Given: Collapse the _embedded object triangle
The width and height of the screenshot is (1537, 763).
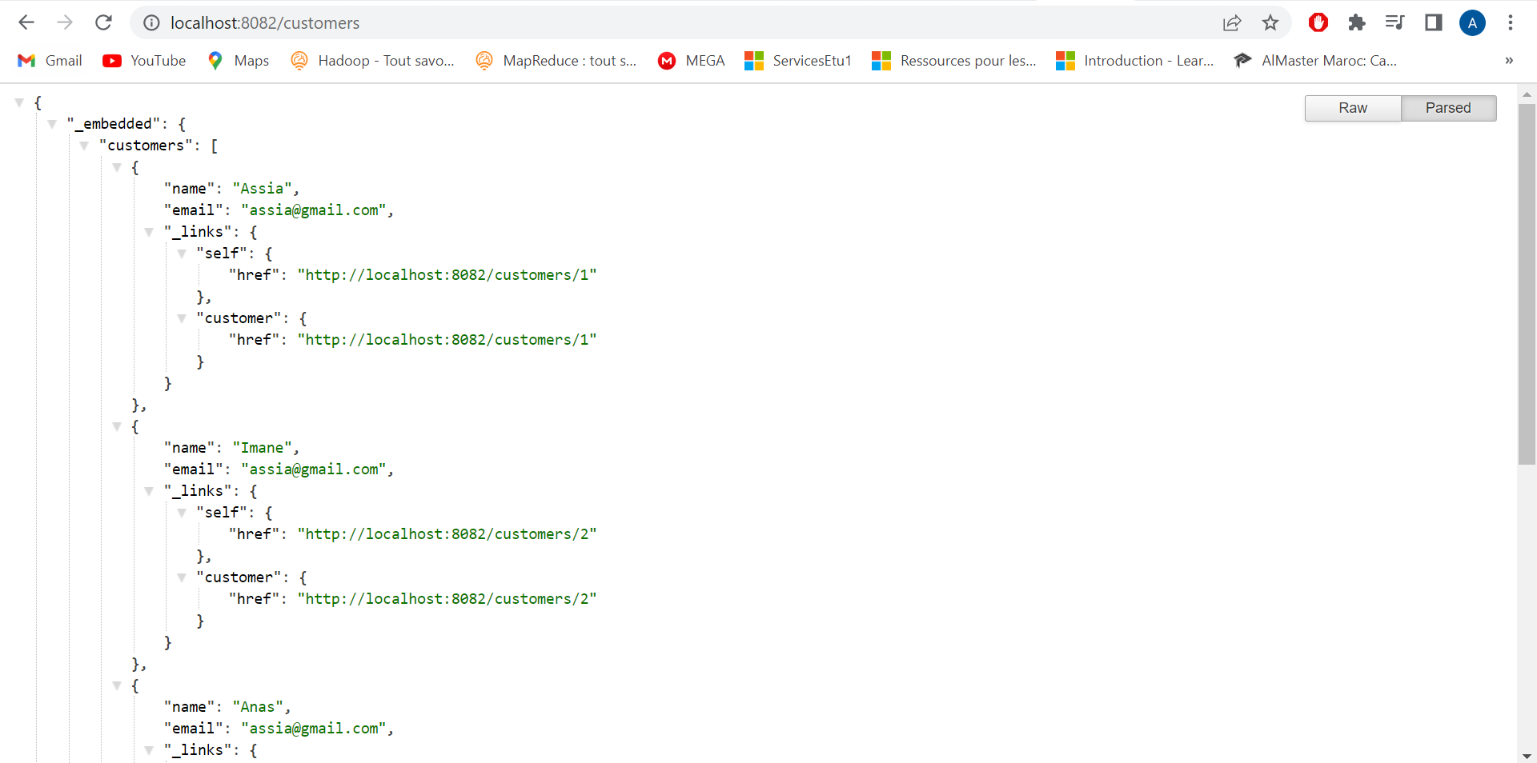Looking at the screenshot, I should (52, 123).
